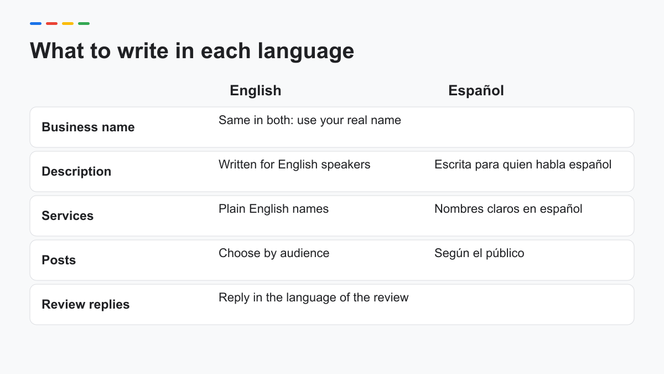Select the 'Español' column header
The width and height of the screenshot is (664, 374).
(x=476, y=90)
